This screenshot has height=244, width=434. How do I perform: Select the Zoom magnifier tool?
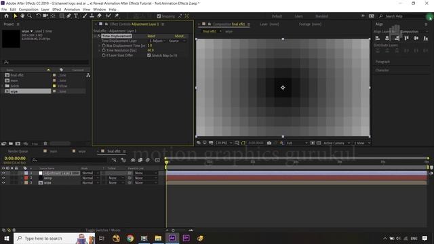pos(29,16)
